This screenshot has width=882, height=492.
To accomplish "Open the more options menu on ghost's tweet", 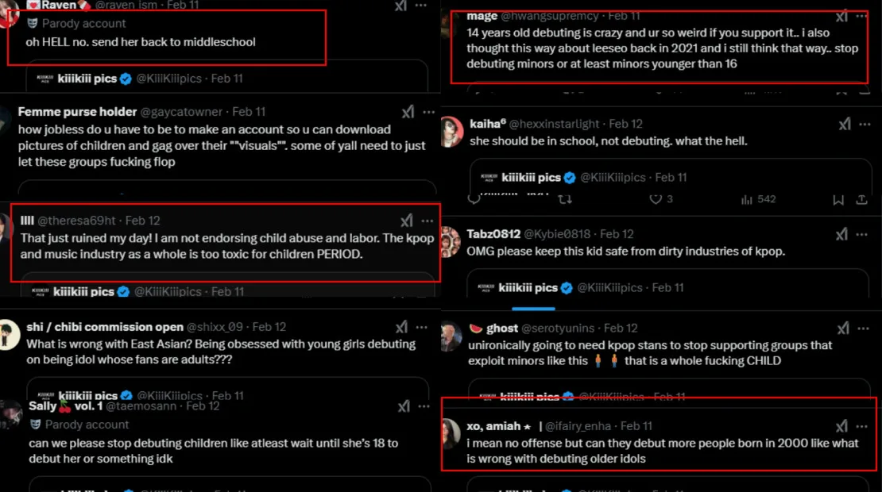I will pos(863,328).
